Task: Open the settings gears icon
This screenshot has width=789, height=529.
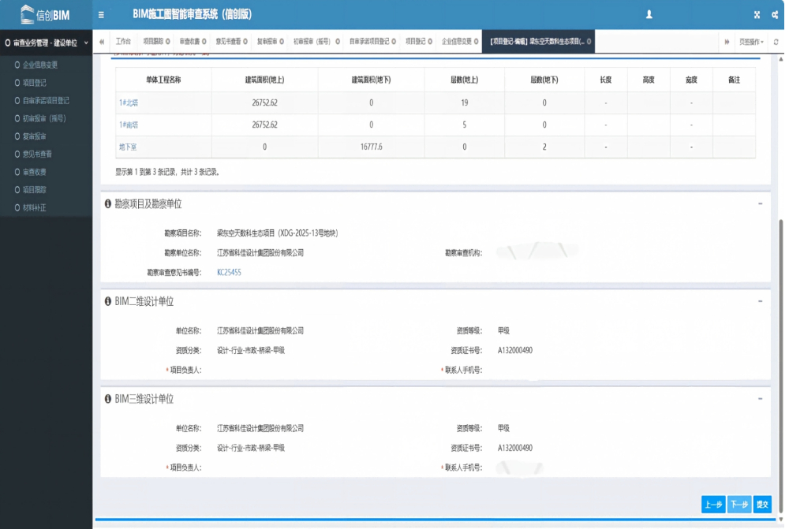Action: coord(775,15)
